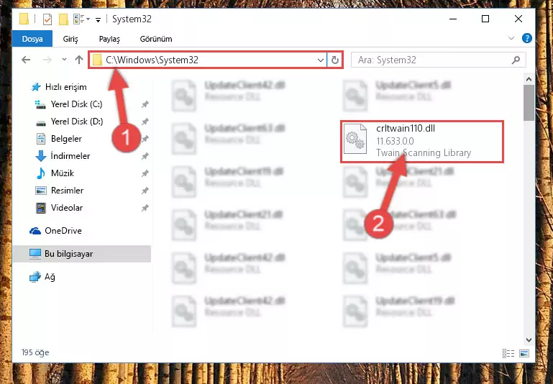The width and height of the screenshot is (553, 384).
Task: Click the İndirmeler blue arrow icon
Action: click(x=41, y=156)
